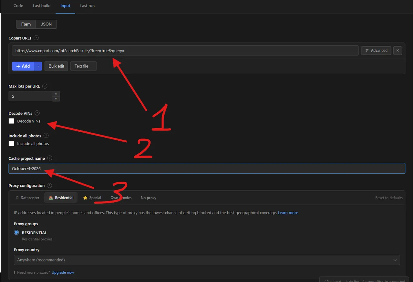This screenshot has width=413, height=282.
Task: Switch to the Last build tab
Action: coord(42,6)
